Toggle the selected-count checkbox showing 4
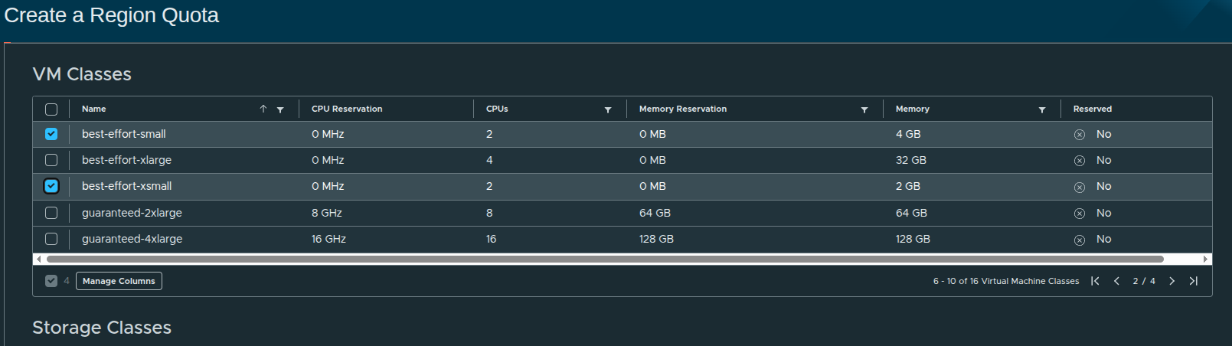1232x346 pixels. (x=51, y=281)
